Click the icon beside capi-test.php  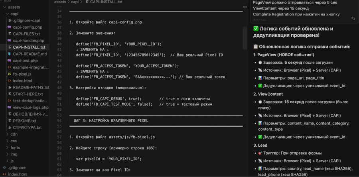point(9,61)
